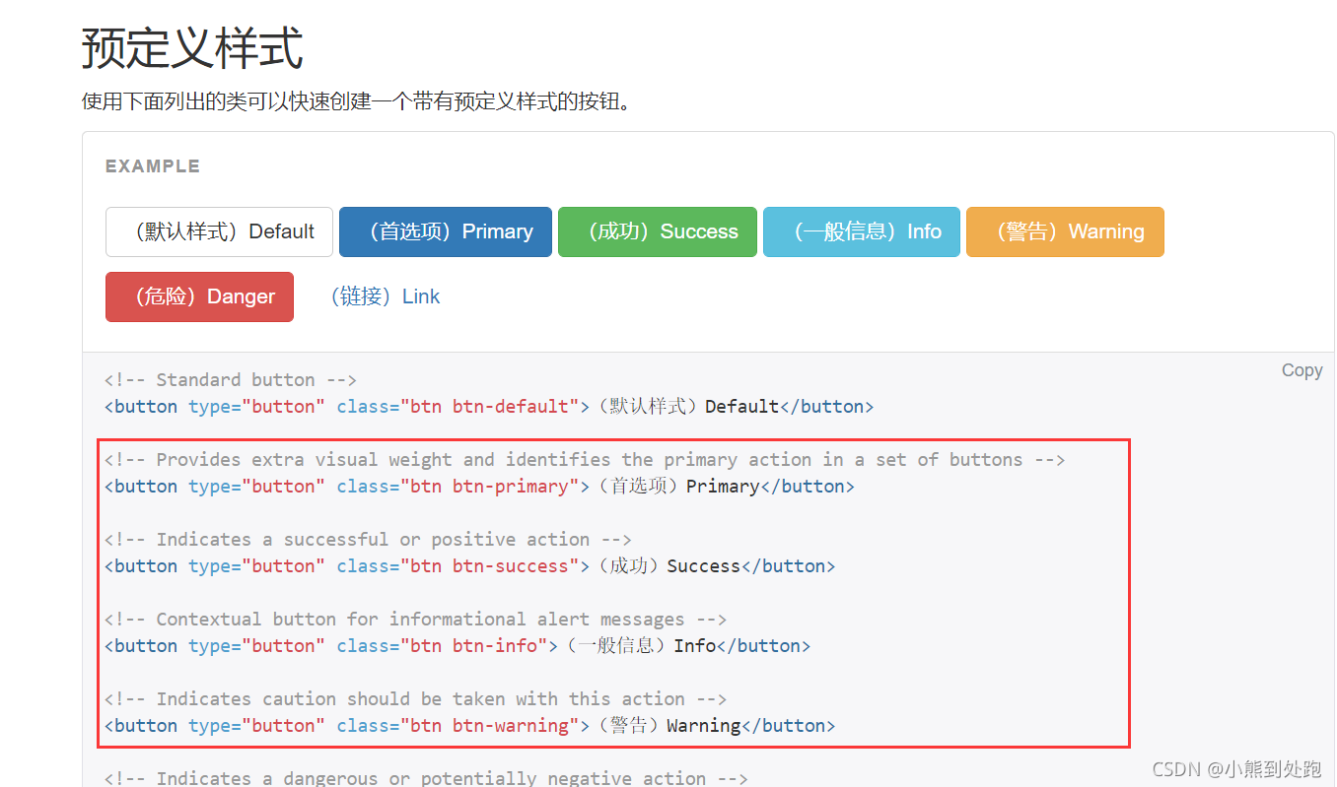This screenshot has width=1337, height=787.
Task: Click the green (成功) Success button
Action: tap(657, 231)
